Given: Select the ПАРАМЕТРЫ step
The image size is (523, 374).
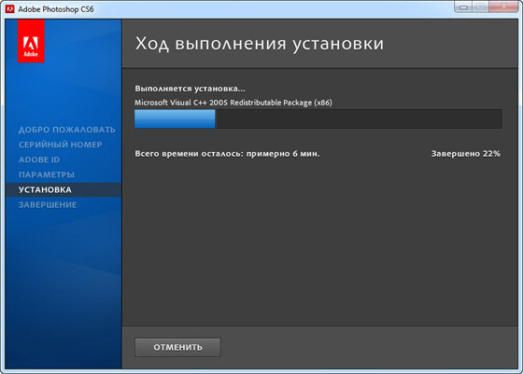Looking at the screenshot, I should (x=47, y=174).
